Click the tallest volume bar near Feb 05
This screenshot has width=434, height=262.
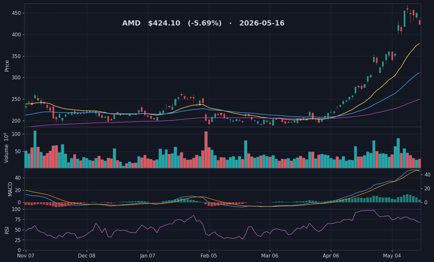point(206,150)
